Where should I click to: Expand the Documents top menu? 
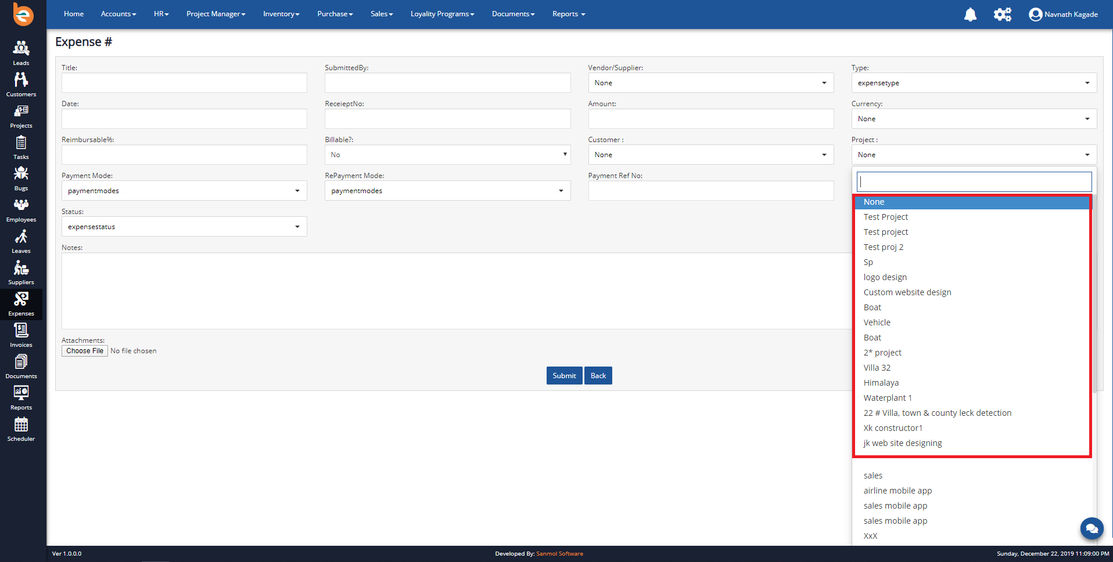click(514, 14)
